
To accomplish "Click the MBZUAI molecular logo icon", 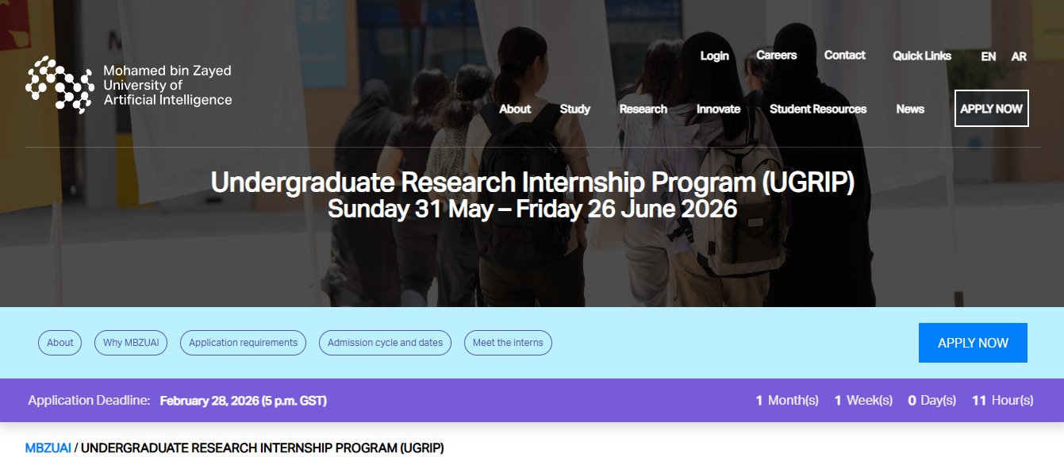I will (x=60, y=85).
